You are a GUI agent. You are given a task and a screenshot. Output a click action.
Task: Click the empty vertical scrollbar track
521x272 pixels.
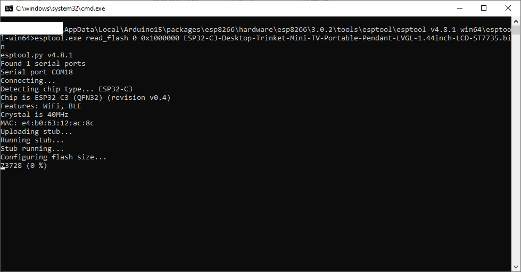pyautogui.click(x=516, y=149)
